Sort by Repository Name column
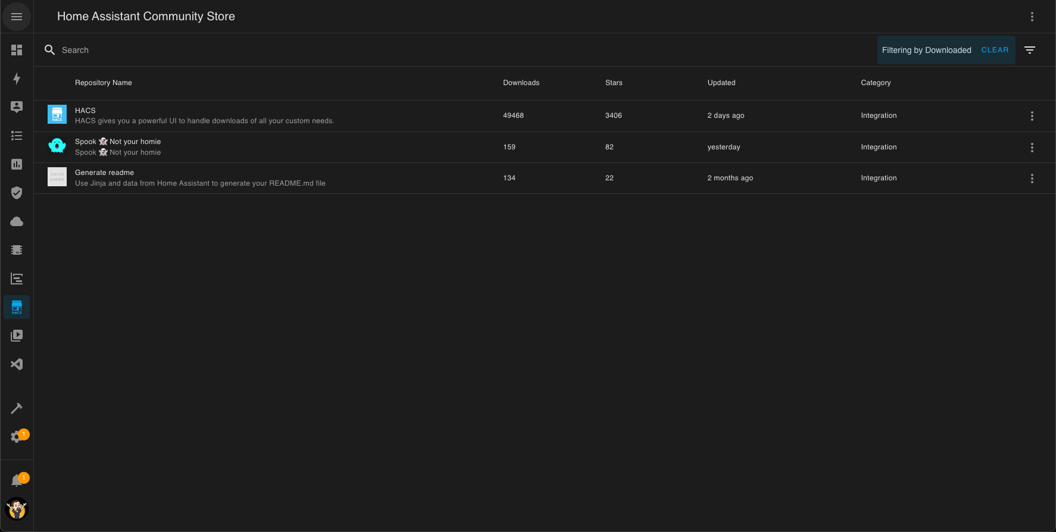This screenshot has height=532, width=1056. [x=104, y=83]
